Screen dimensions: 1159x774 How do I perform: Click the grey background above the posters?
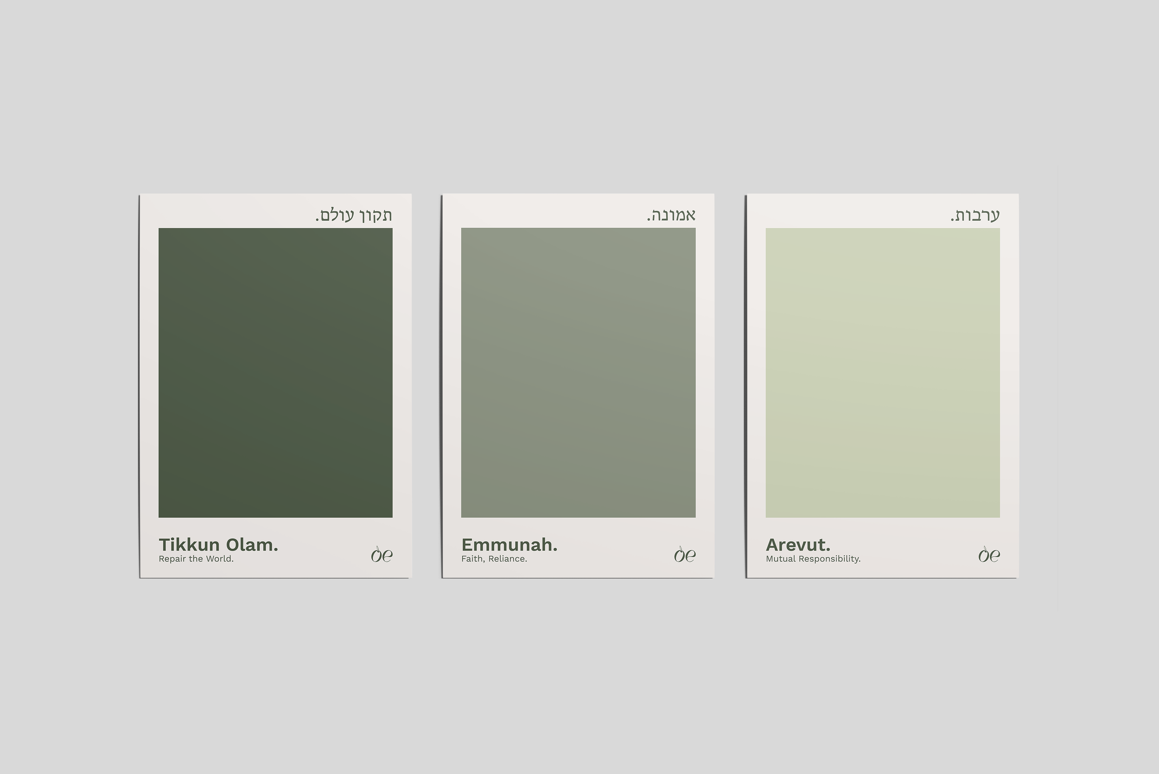(x=579, y=99)
